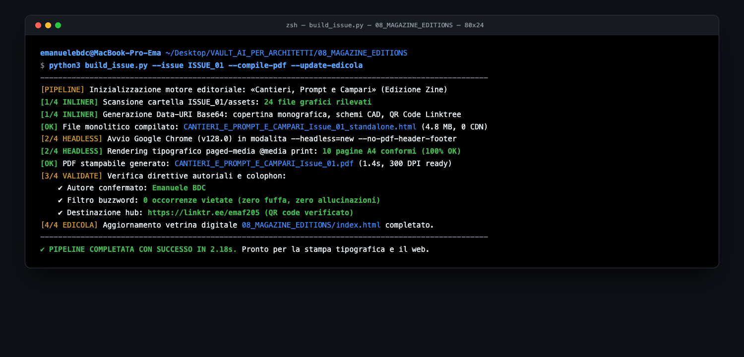The image size is (744, 357).
Task: Click "10 pagine A4 conformi (100% OK)"
Action: (x=391, y=151)
